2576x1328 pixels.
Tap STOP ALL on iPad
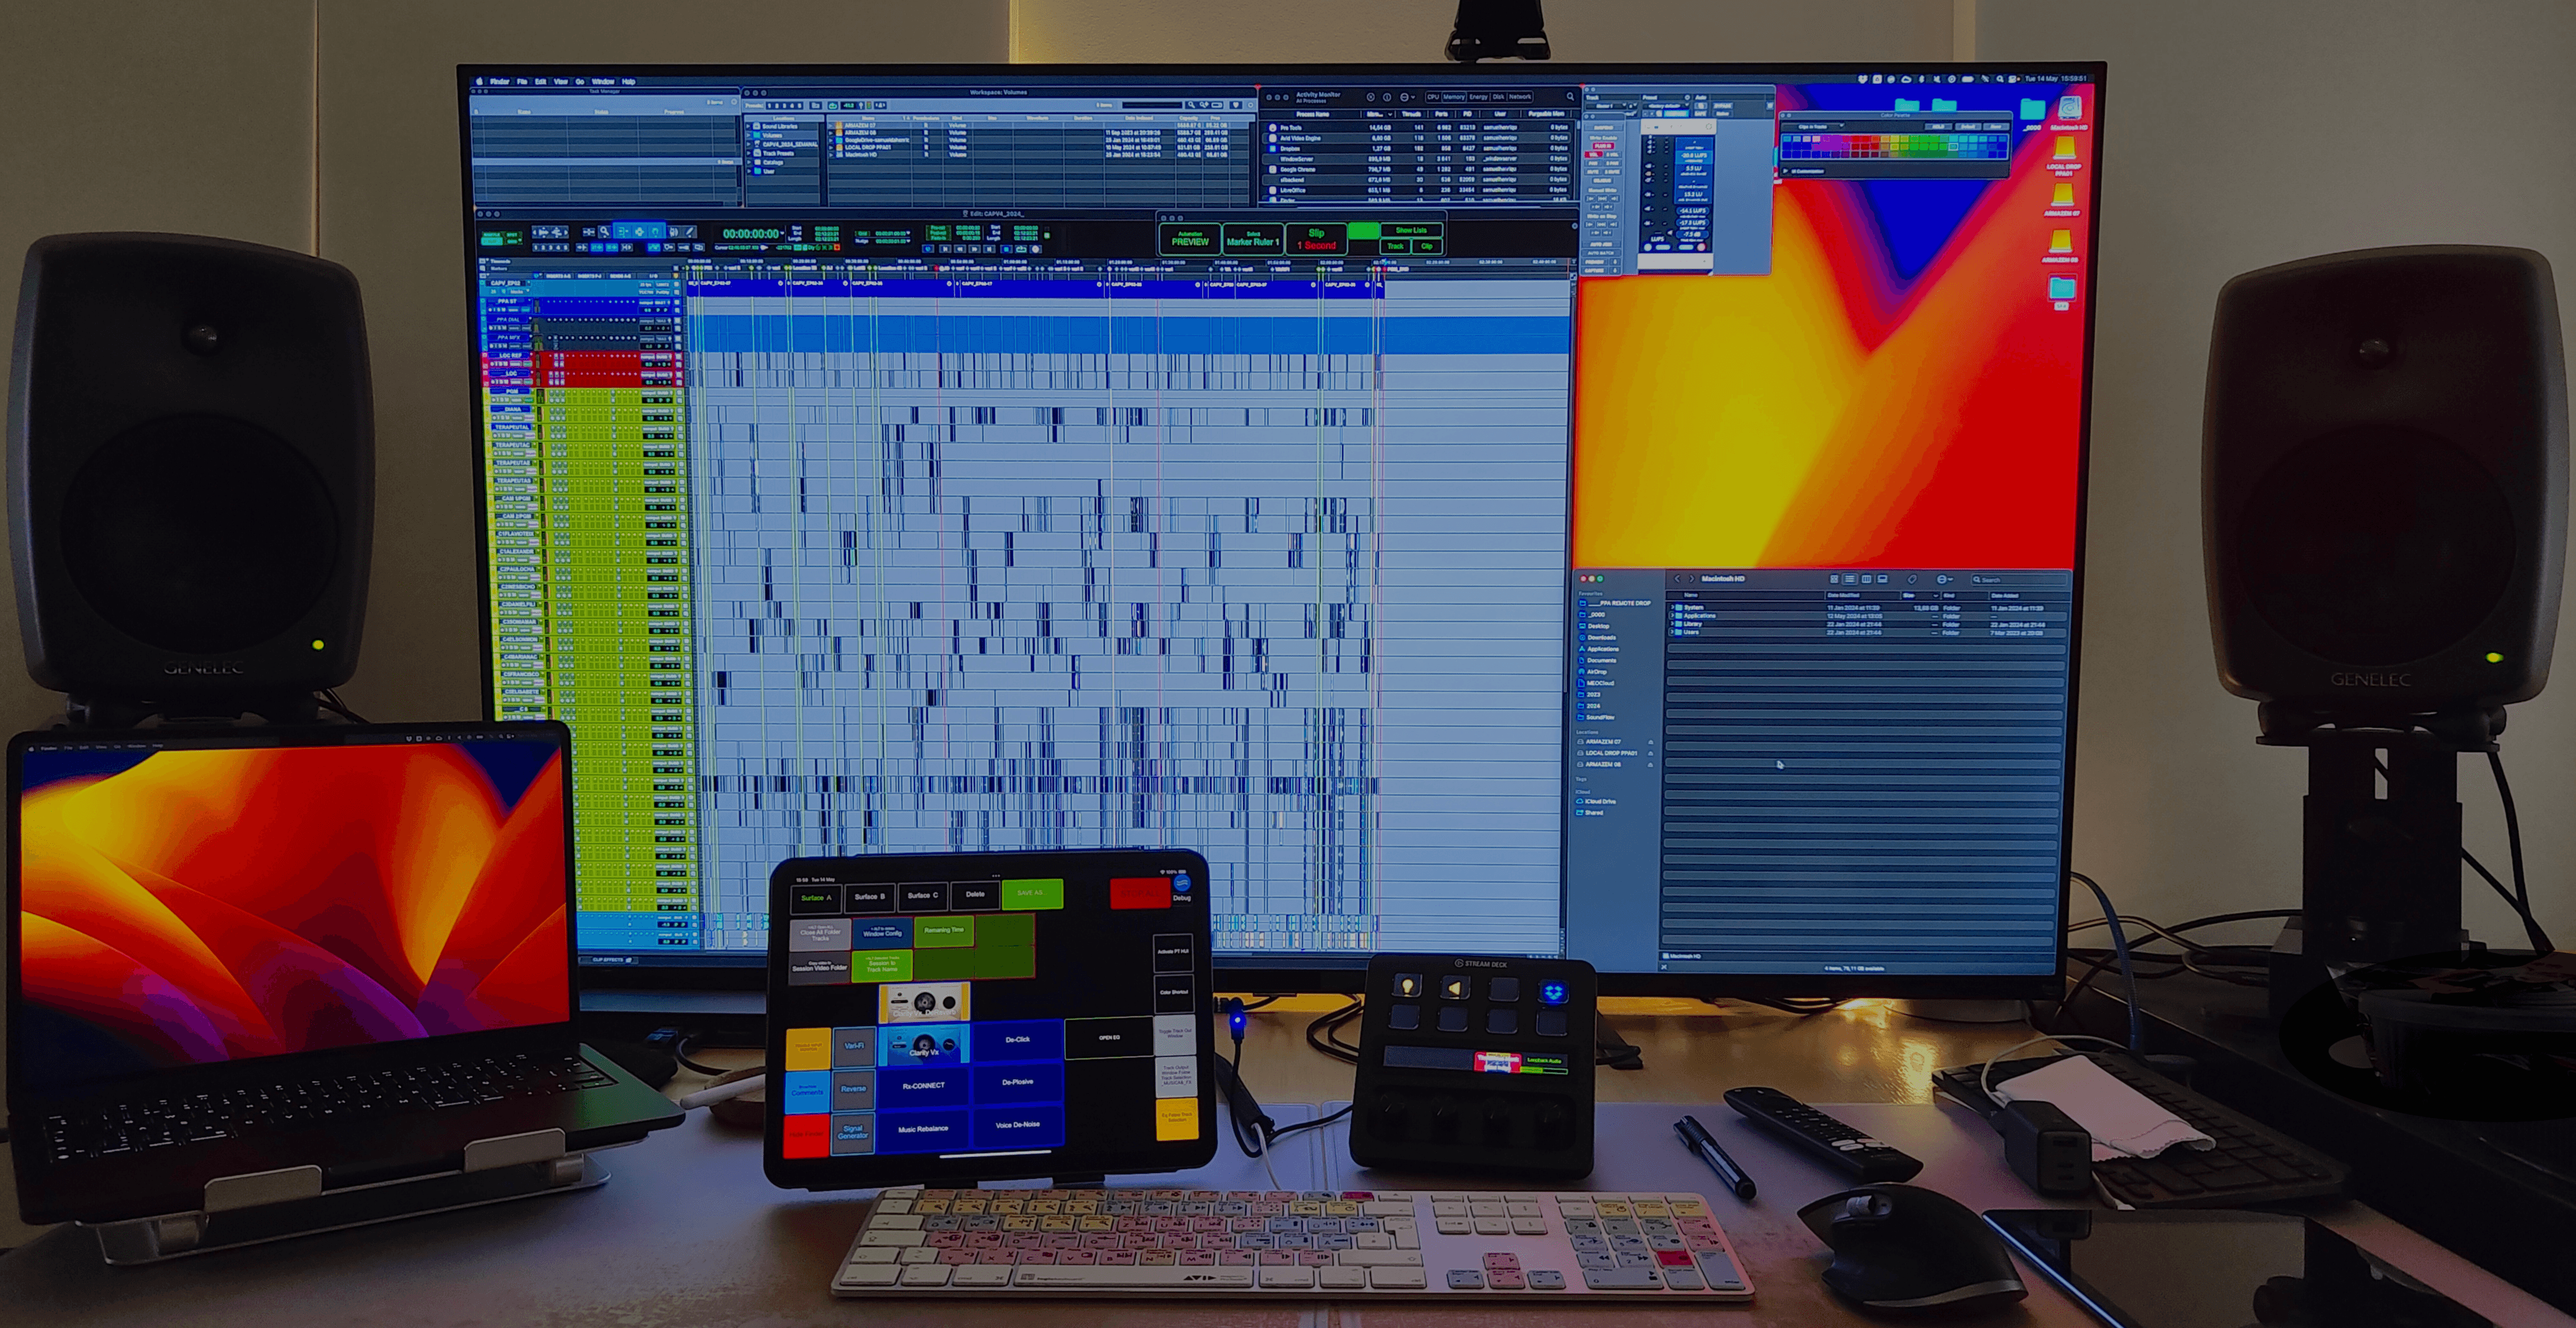tap(1141, 893)
